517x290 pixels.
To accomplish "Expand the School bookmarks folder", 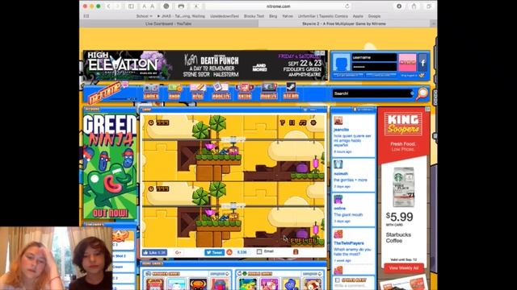I will tap(144, 16).
